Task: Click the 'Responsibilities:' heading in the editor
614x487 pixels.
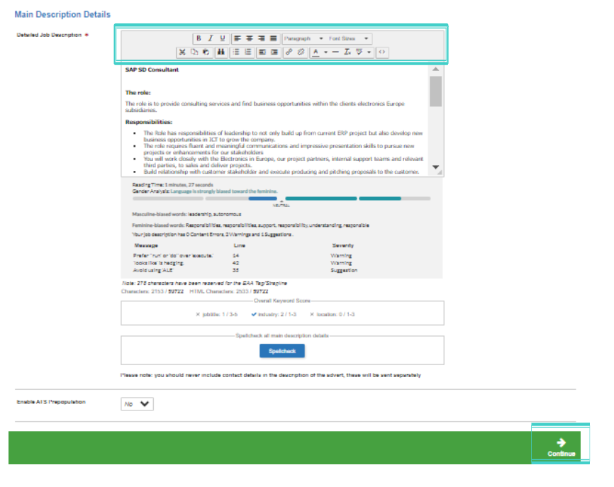Action: (149, 122)
